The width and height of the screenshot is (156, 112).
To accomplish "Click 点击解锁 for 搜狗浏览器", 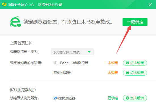I will click(135, 98).
